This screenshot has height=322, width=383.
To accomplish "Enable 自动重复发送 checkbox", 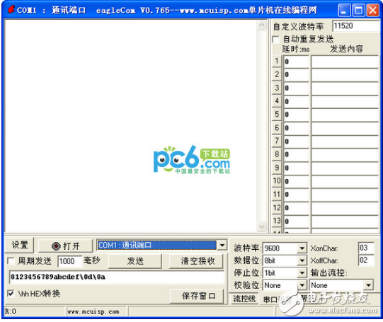I will pos(276,40).
